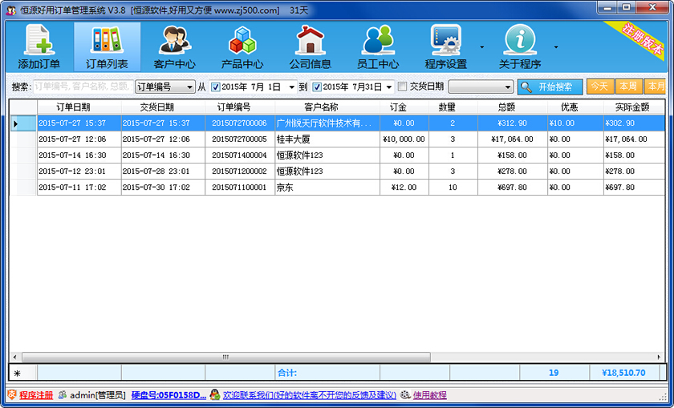
Task: Click the 今天 filter button
Action: tap(599, 87)
